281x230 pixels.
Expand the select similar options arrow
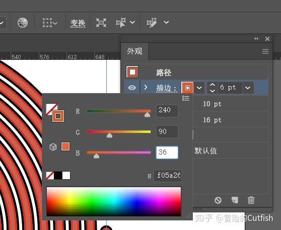[x=132, y=22]
